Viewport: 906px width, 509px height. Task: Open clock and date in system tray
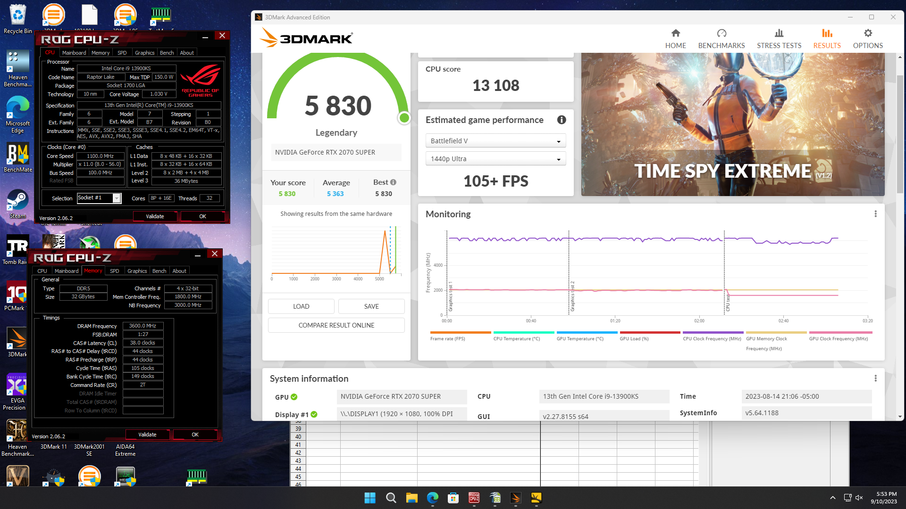[x=884, y=498]
